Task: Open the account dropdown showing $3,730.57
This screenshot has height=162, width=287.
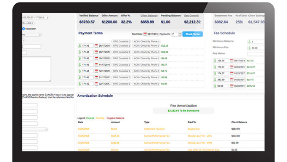Action: (x=36, y=17)
